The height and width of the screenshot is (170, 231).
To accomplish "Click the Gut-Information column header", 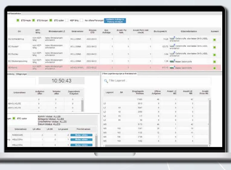I will coord(189,31).
